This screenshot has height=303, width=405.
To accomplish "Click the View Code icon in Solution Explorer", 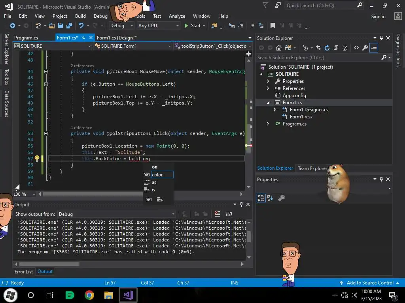I will pyautogui.click(x=356, y=48).
